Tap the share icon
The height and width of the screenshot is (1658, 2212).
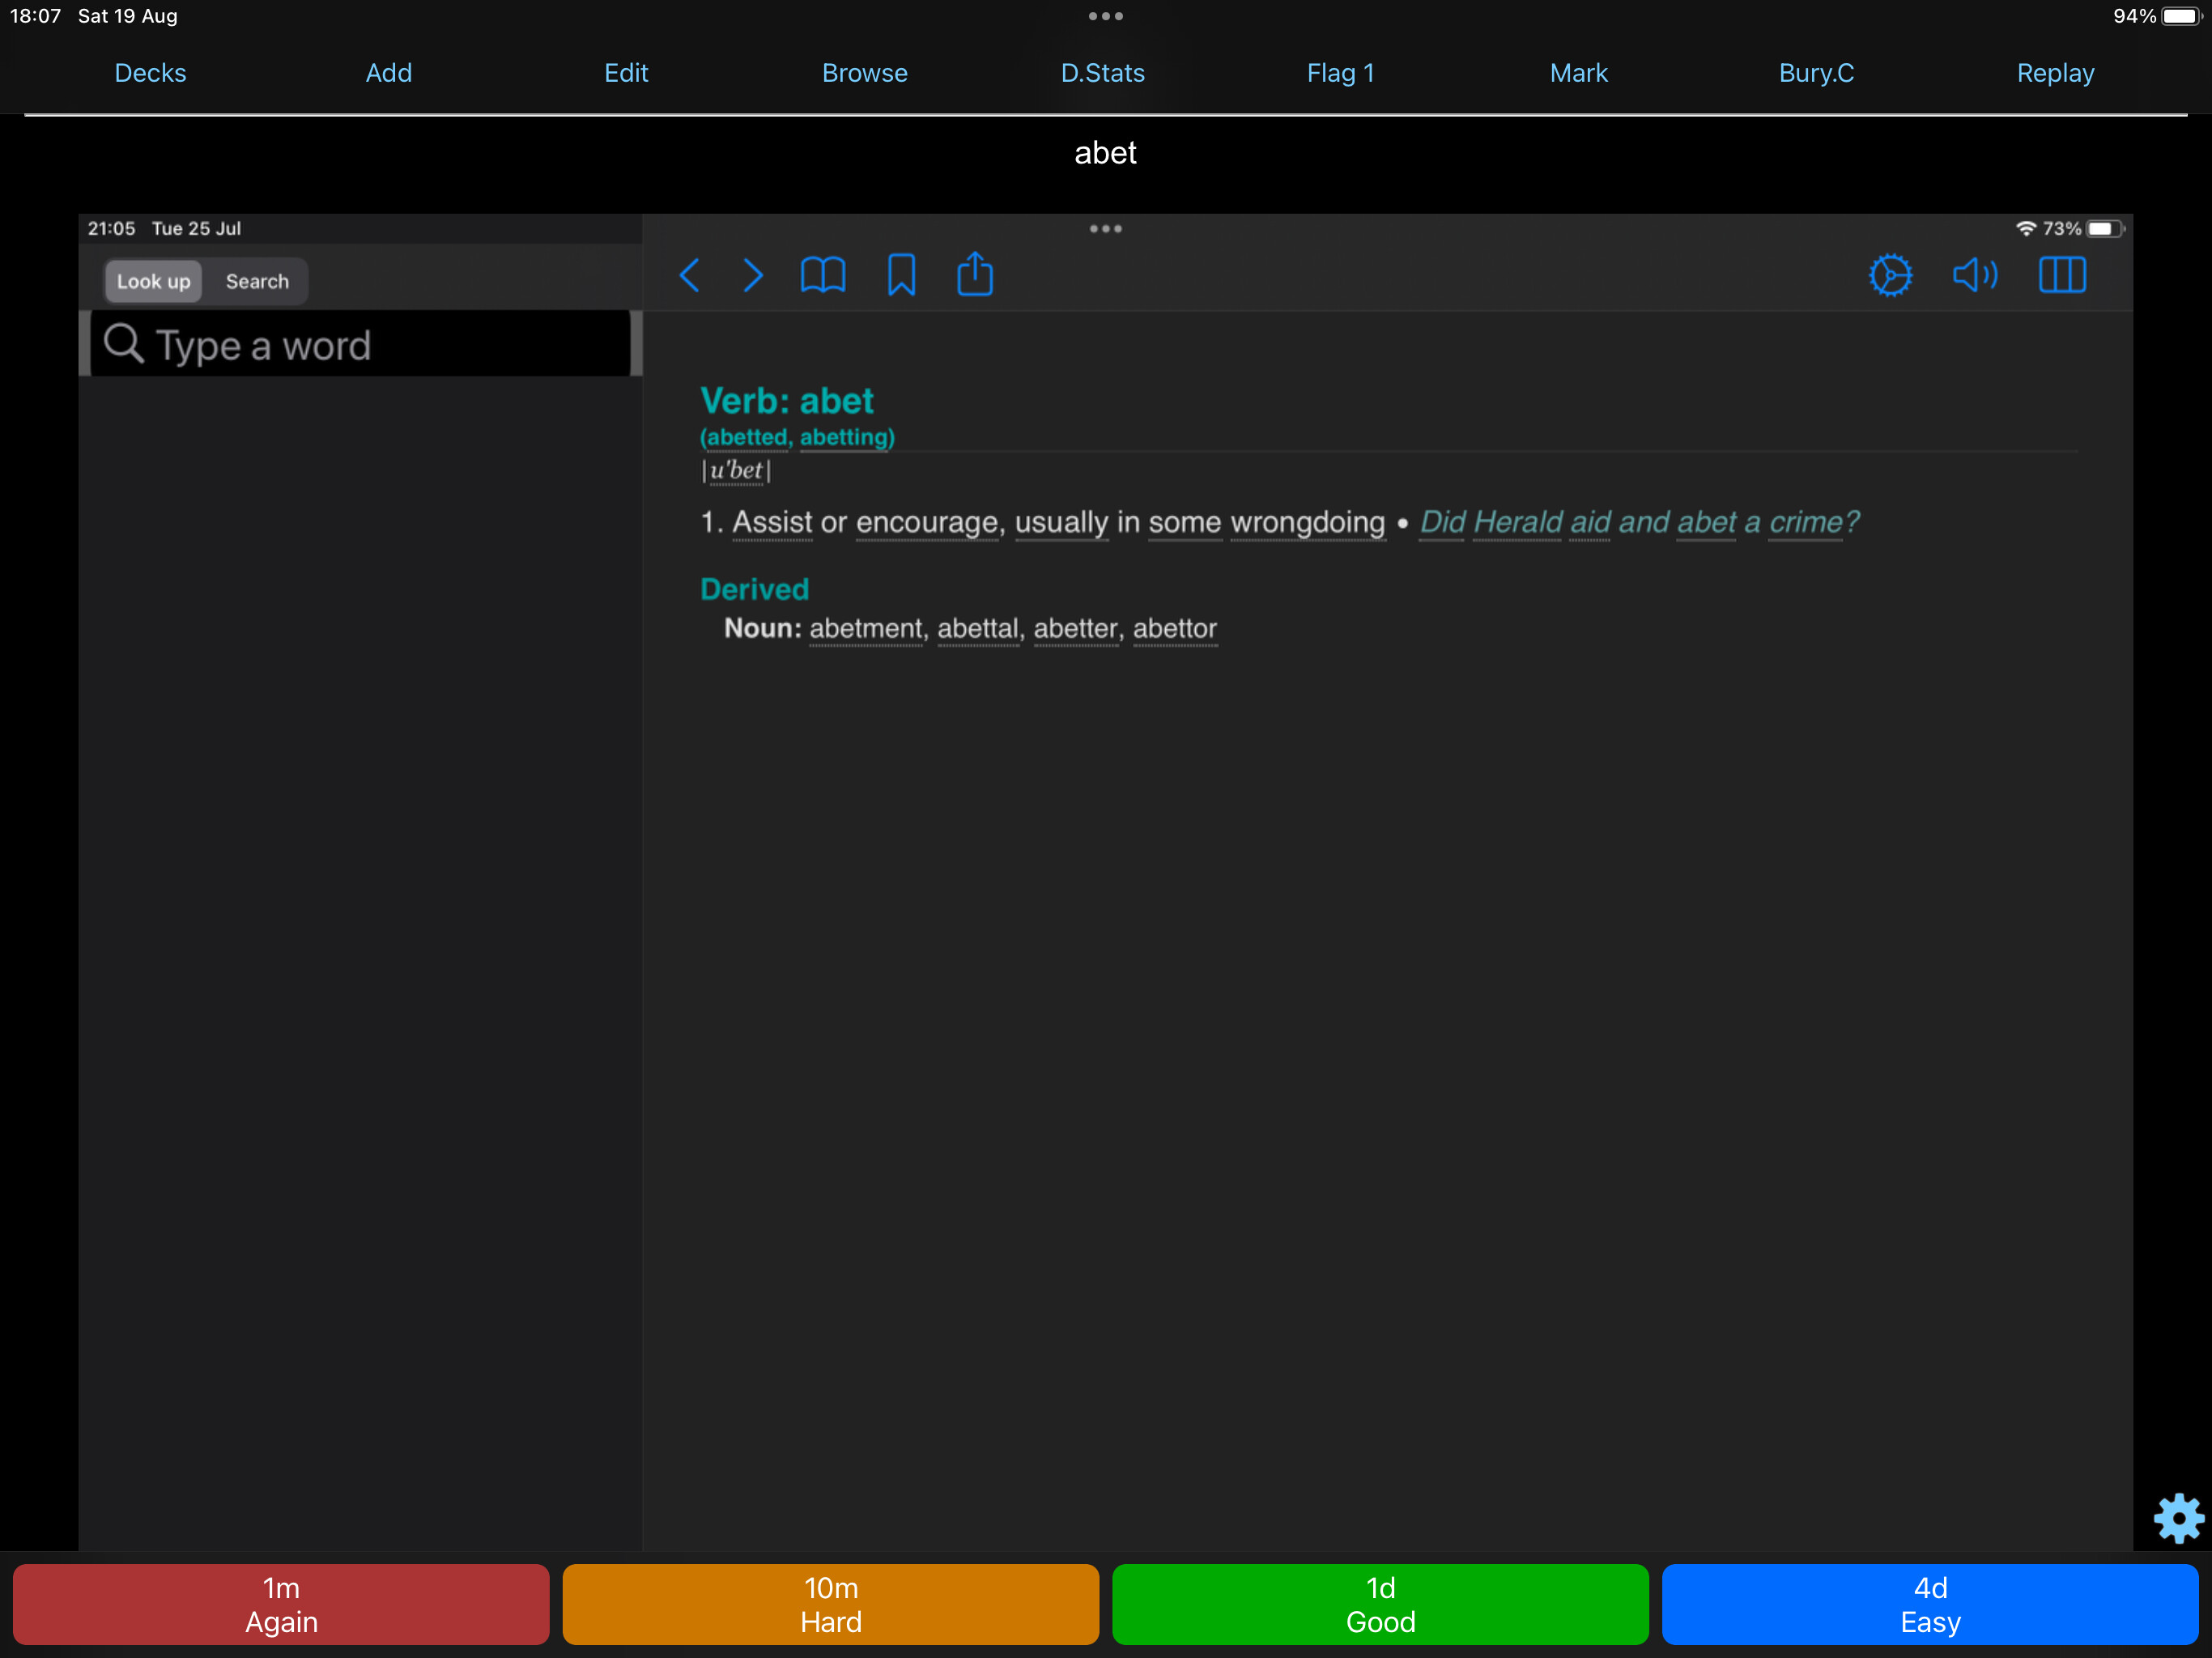click(x=975, y=275)
